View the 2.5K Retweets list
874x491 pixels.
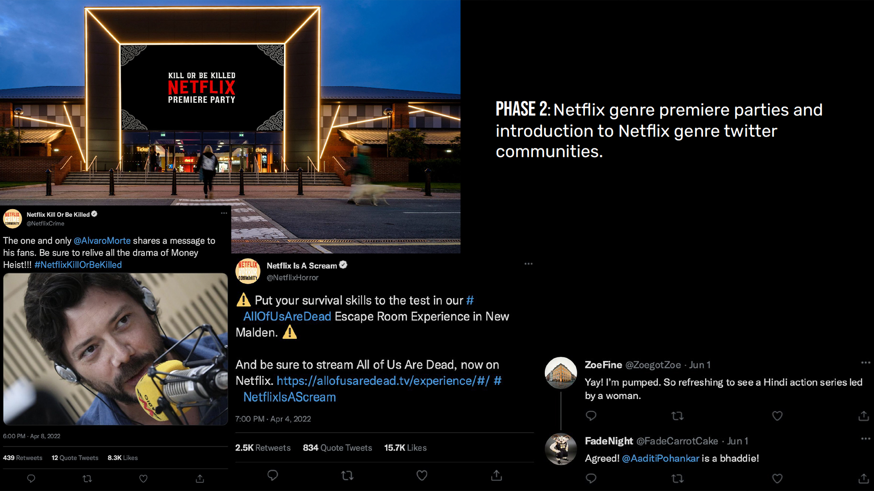click(263, 448)
